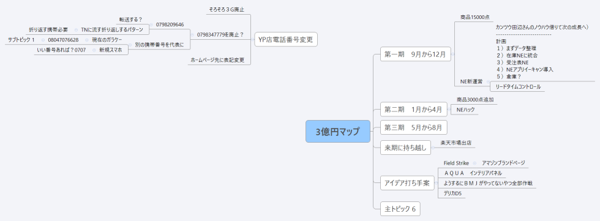The image size is (600, 221).
Task: Click the NEハック subtopic
Action: (x=466, y=110)
